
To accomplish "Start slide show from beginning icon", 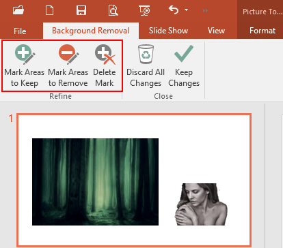I will 144,10.
